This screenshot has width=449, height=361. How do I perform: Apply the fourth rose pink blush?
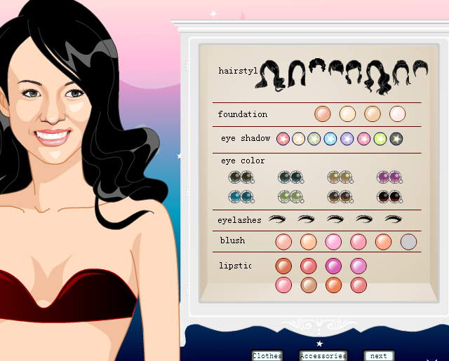tap(358, 242)
